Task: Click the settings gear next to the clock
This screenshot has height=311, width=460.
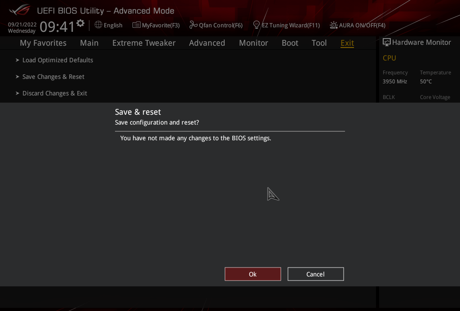Action: click(x=80, y=23)
